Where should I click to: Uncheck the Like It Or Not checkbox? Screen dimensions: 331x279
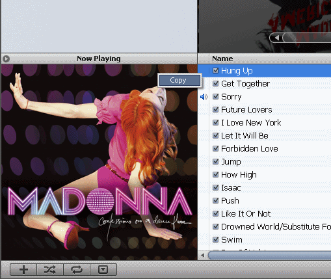pos(215,213)
